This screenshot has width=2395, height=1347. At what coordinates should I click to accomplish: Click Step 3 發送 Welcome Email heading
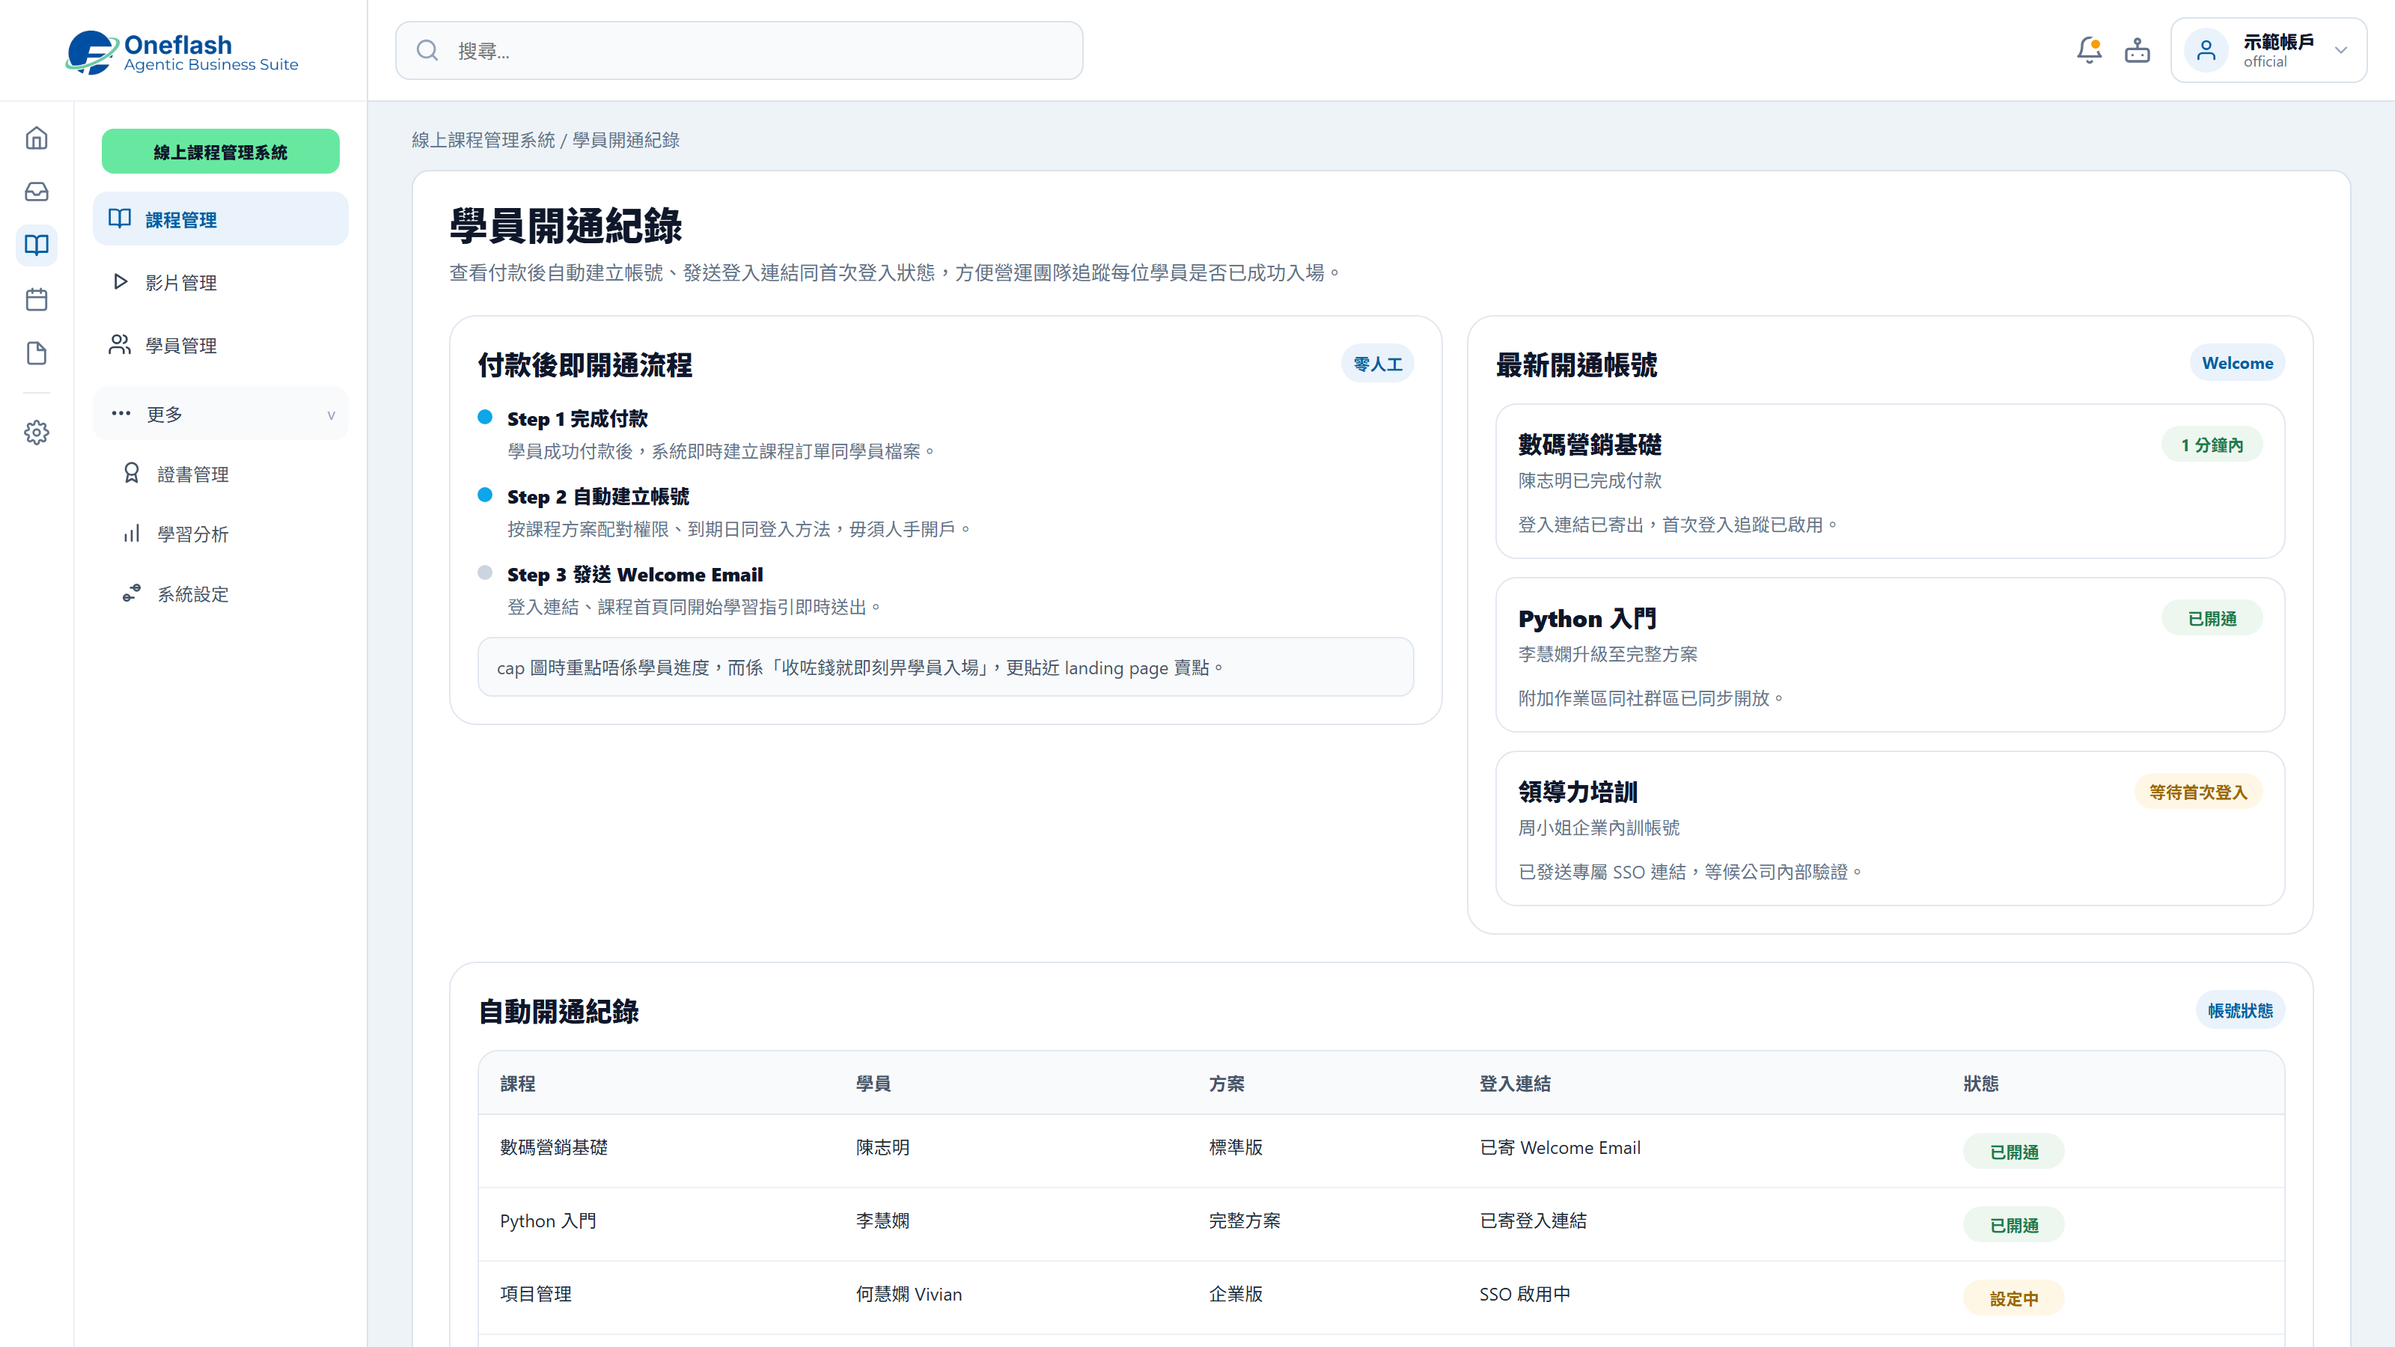coord(635,575)
